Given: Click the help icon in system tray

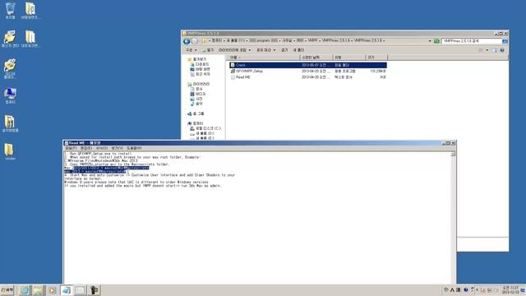Looking at the screenshot, I should click(466, 290).
